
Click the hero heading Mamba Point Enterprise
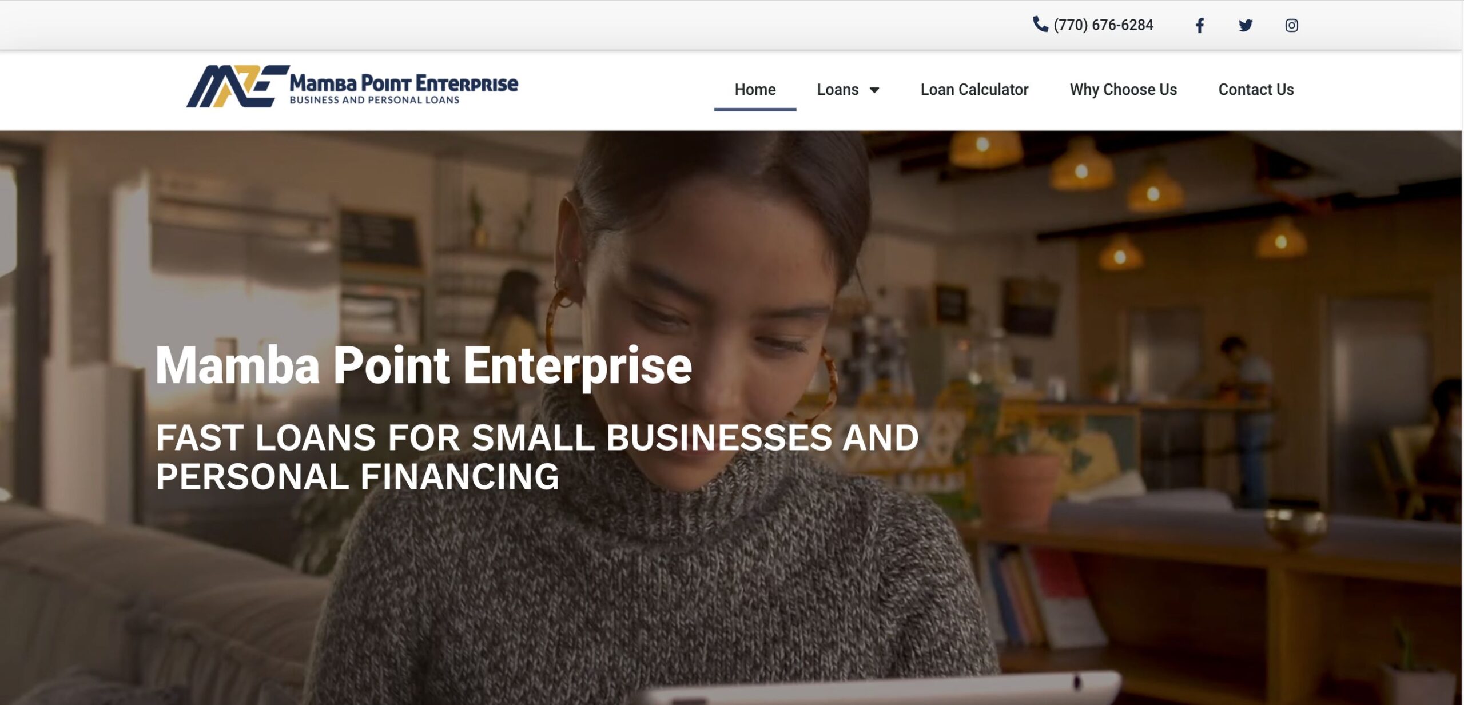pyautogui.click(x=424, y=365)
